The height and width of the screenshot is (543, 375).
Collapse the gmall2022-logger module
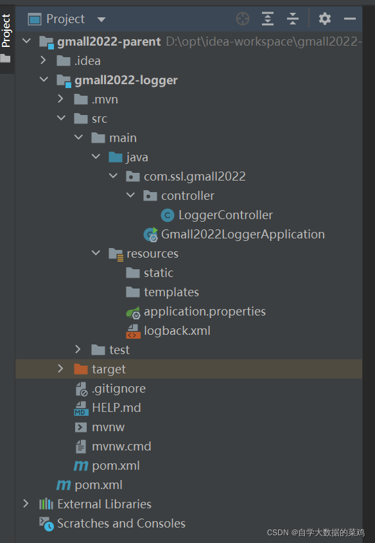(44, 80)
